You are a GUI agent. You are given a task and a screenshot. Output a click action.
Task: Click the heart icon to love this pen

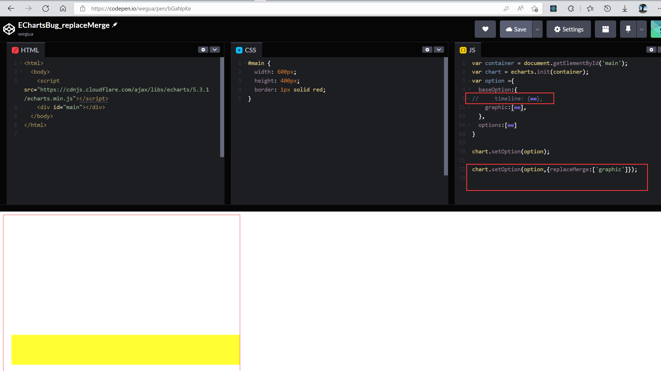[485, 29]
